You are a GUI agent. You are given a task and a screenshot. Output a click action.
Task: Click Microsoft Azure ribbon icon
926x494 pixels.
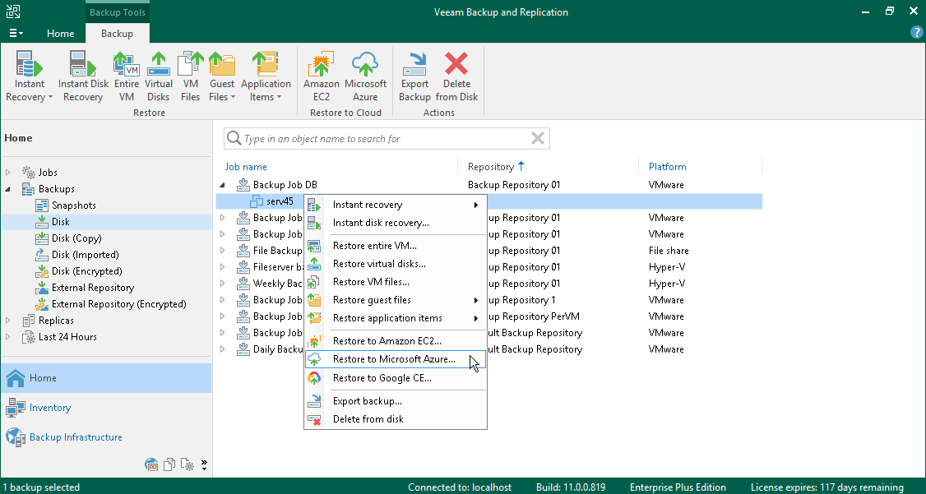[x=366, y=76]
